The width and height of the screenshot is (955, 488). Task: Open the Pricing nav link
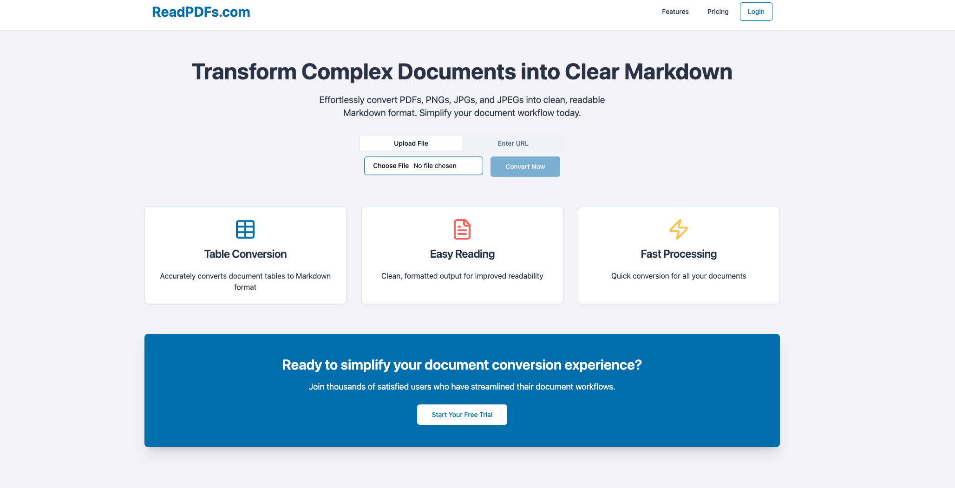[718, 12]
